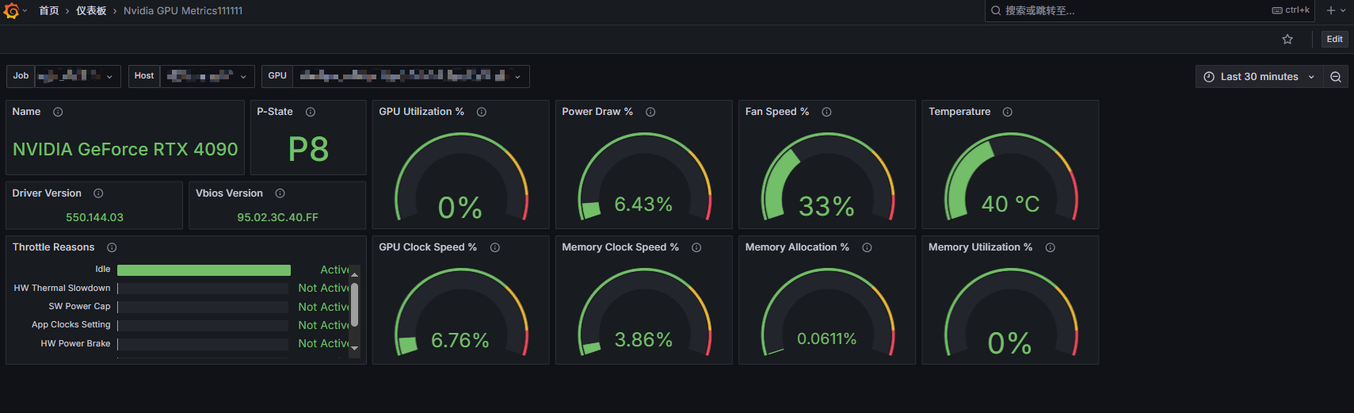Show info icon for GPU Utilization % panel

[x=482, y=112]
